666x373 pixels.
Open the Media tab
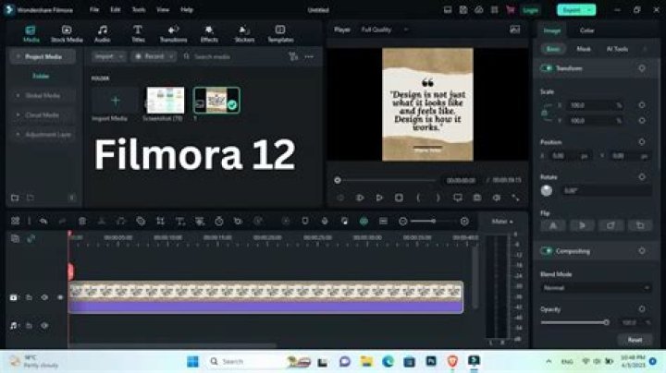coord(31,34)
